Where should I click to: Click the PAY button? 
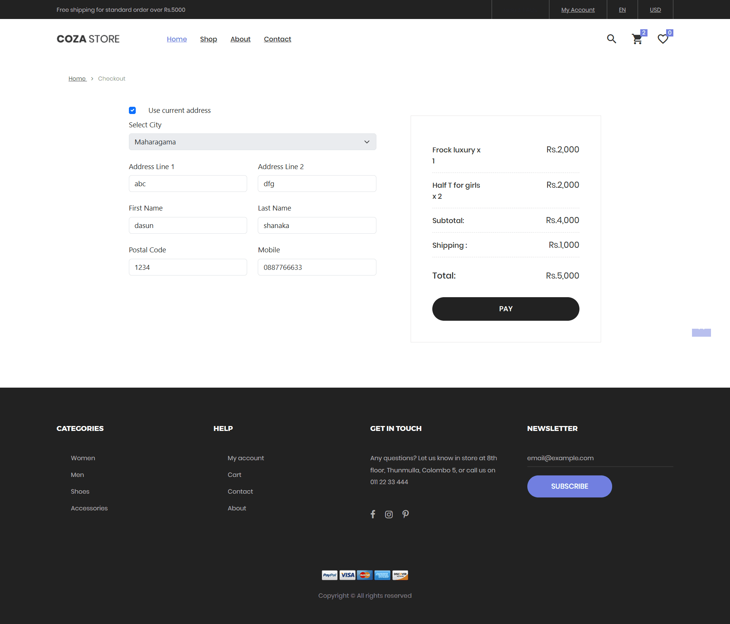click(506, 309)
